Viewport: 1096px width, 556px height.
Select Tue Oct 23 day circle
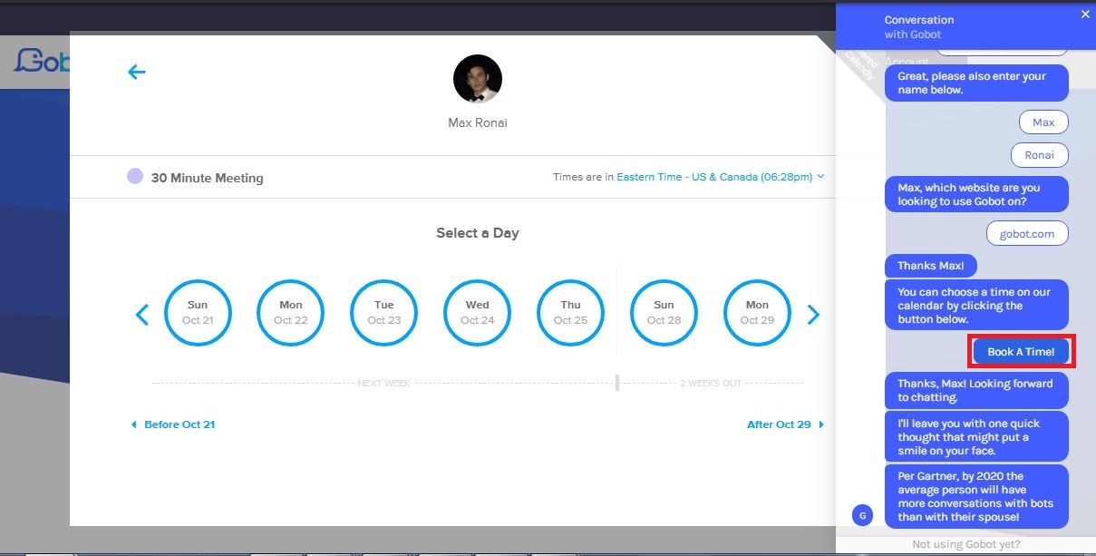tap(384, 313)
